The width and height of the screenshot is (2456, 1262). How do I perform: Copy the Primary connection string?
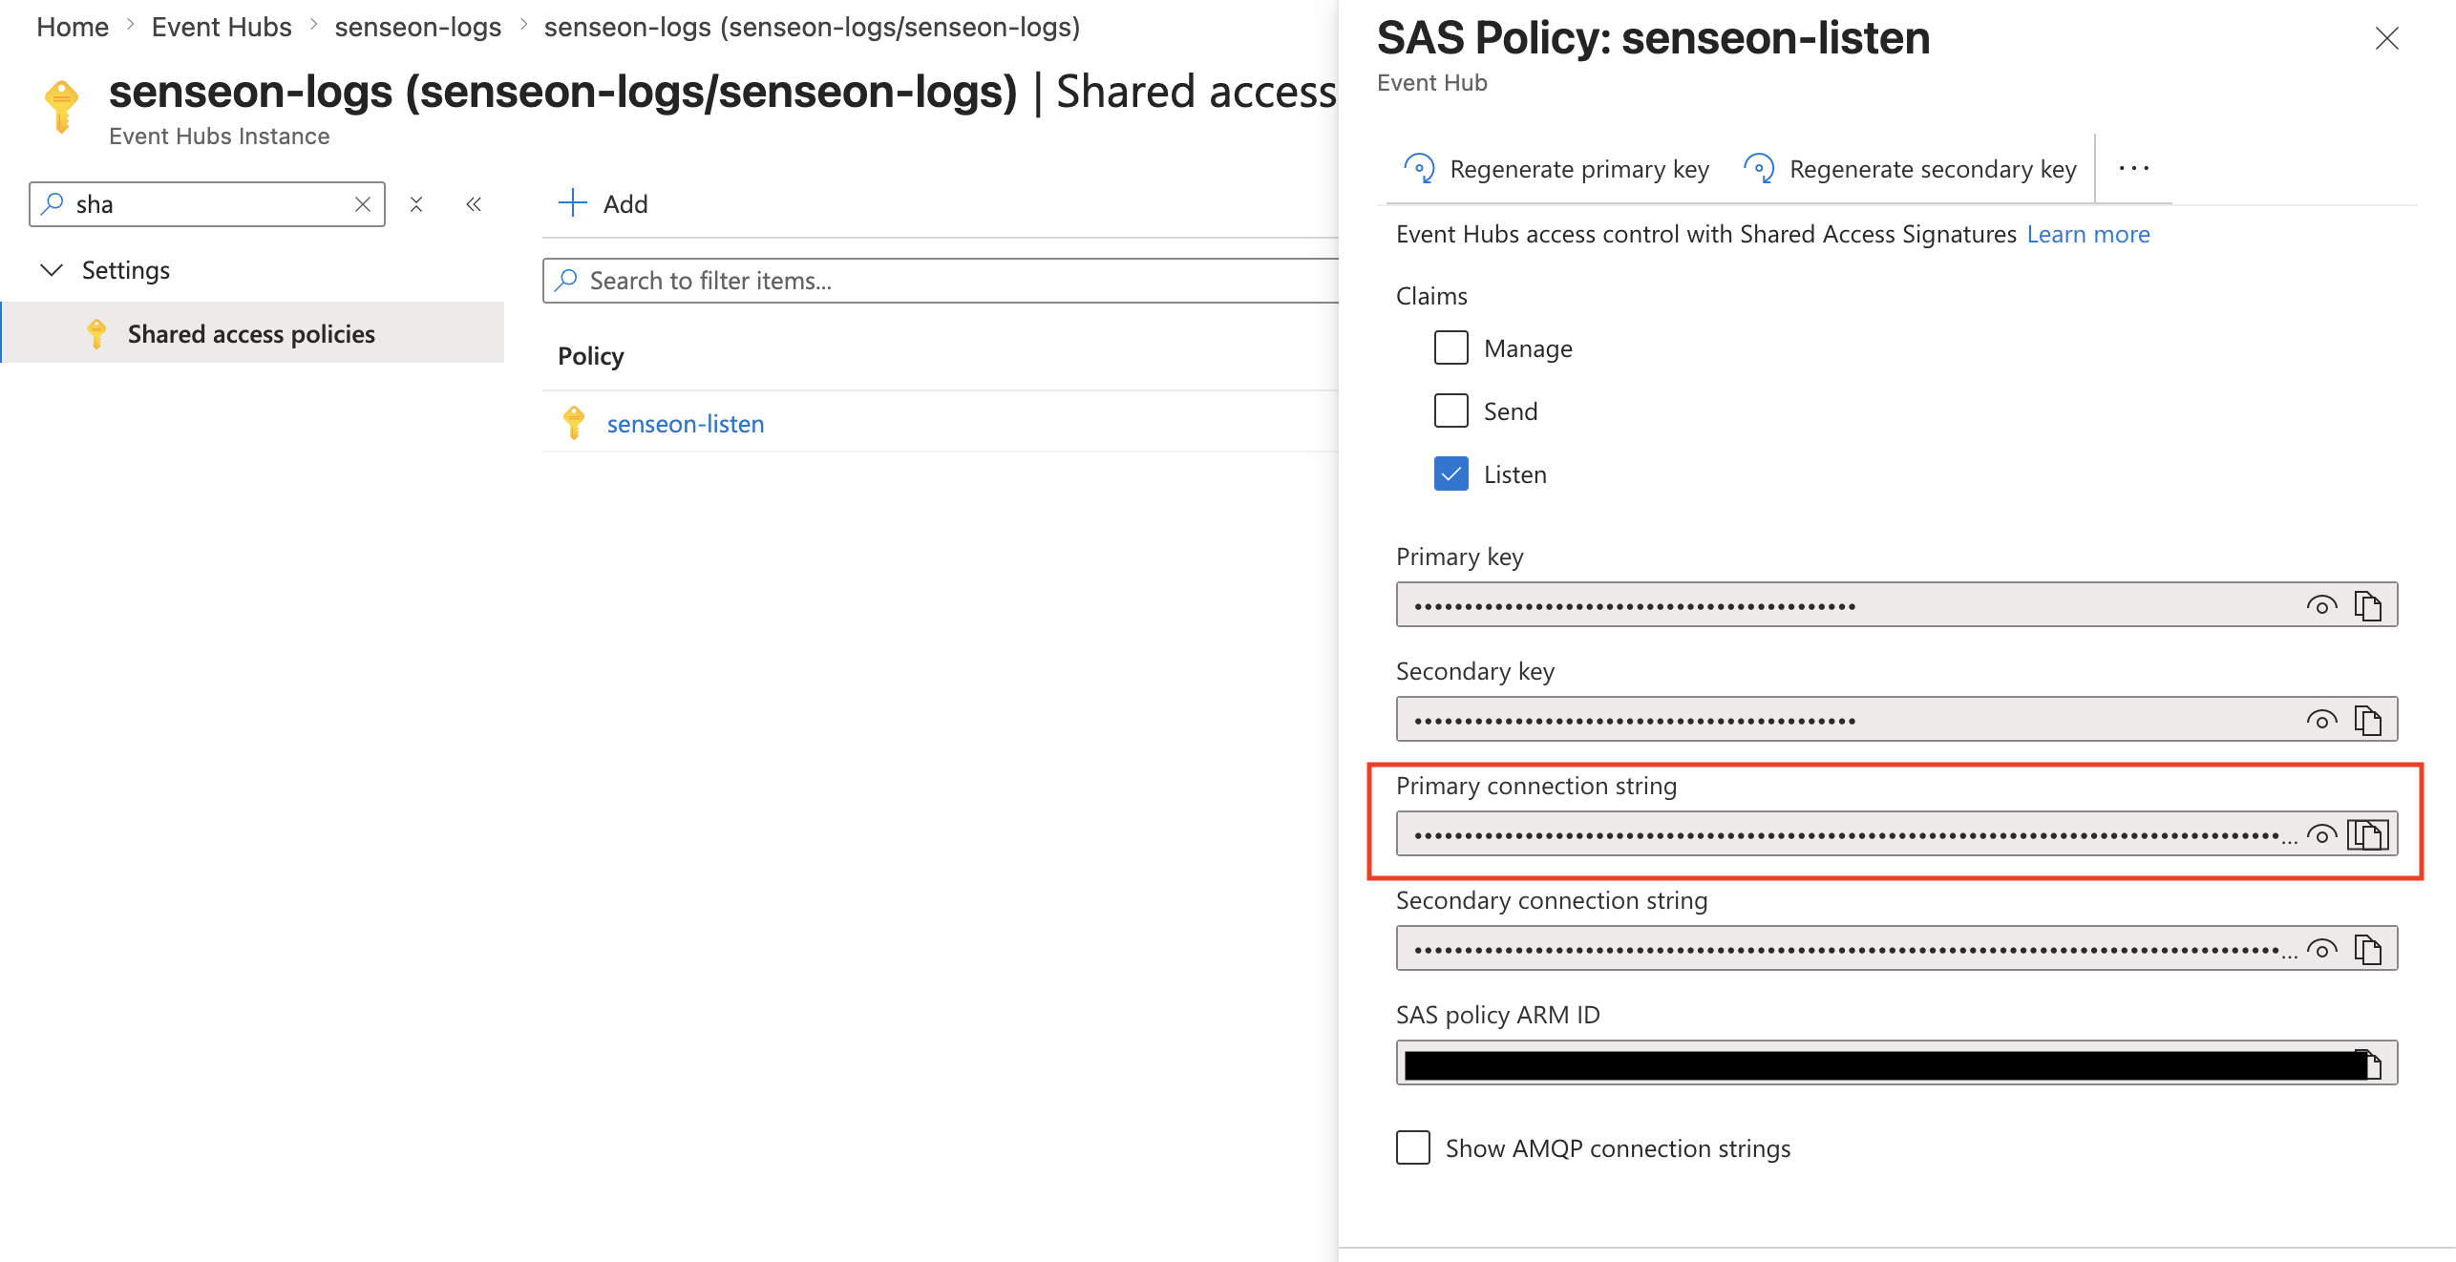(2368, 834)
